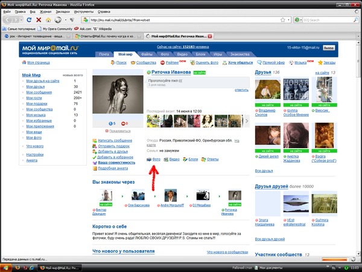Click the red minus vote counter
The image size is (362, 272).
[124, 123]
